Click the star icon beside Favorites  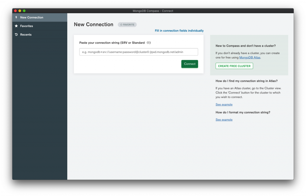coord(16,26)
